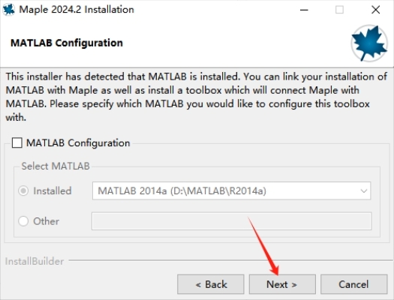
Task: Click the Select MATLAB group label
Action: [x=56, y=166]
